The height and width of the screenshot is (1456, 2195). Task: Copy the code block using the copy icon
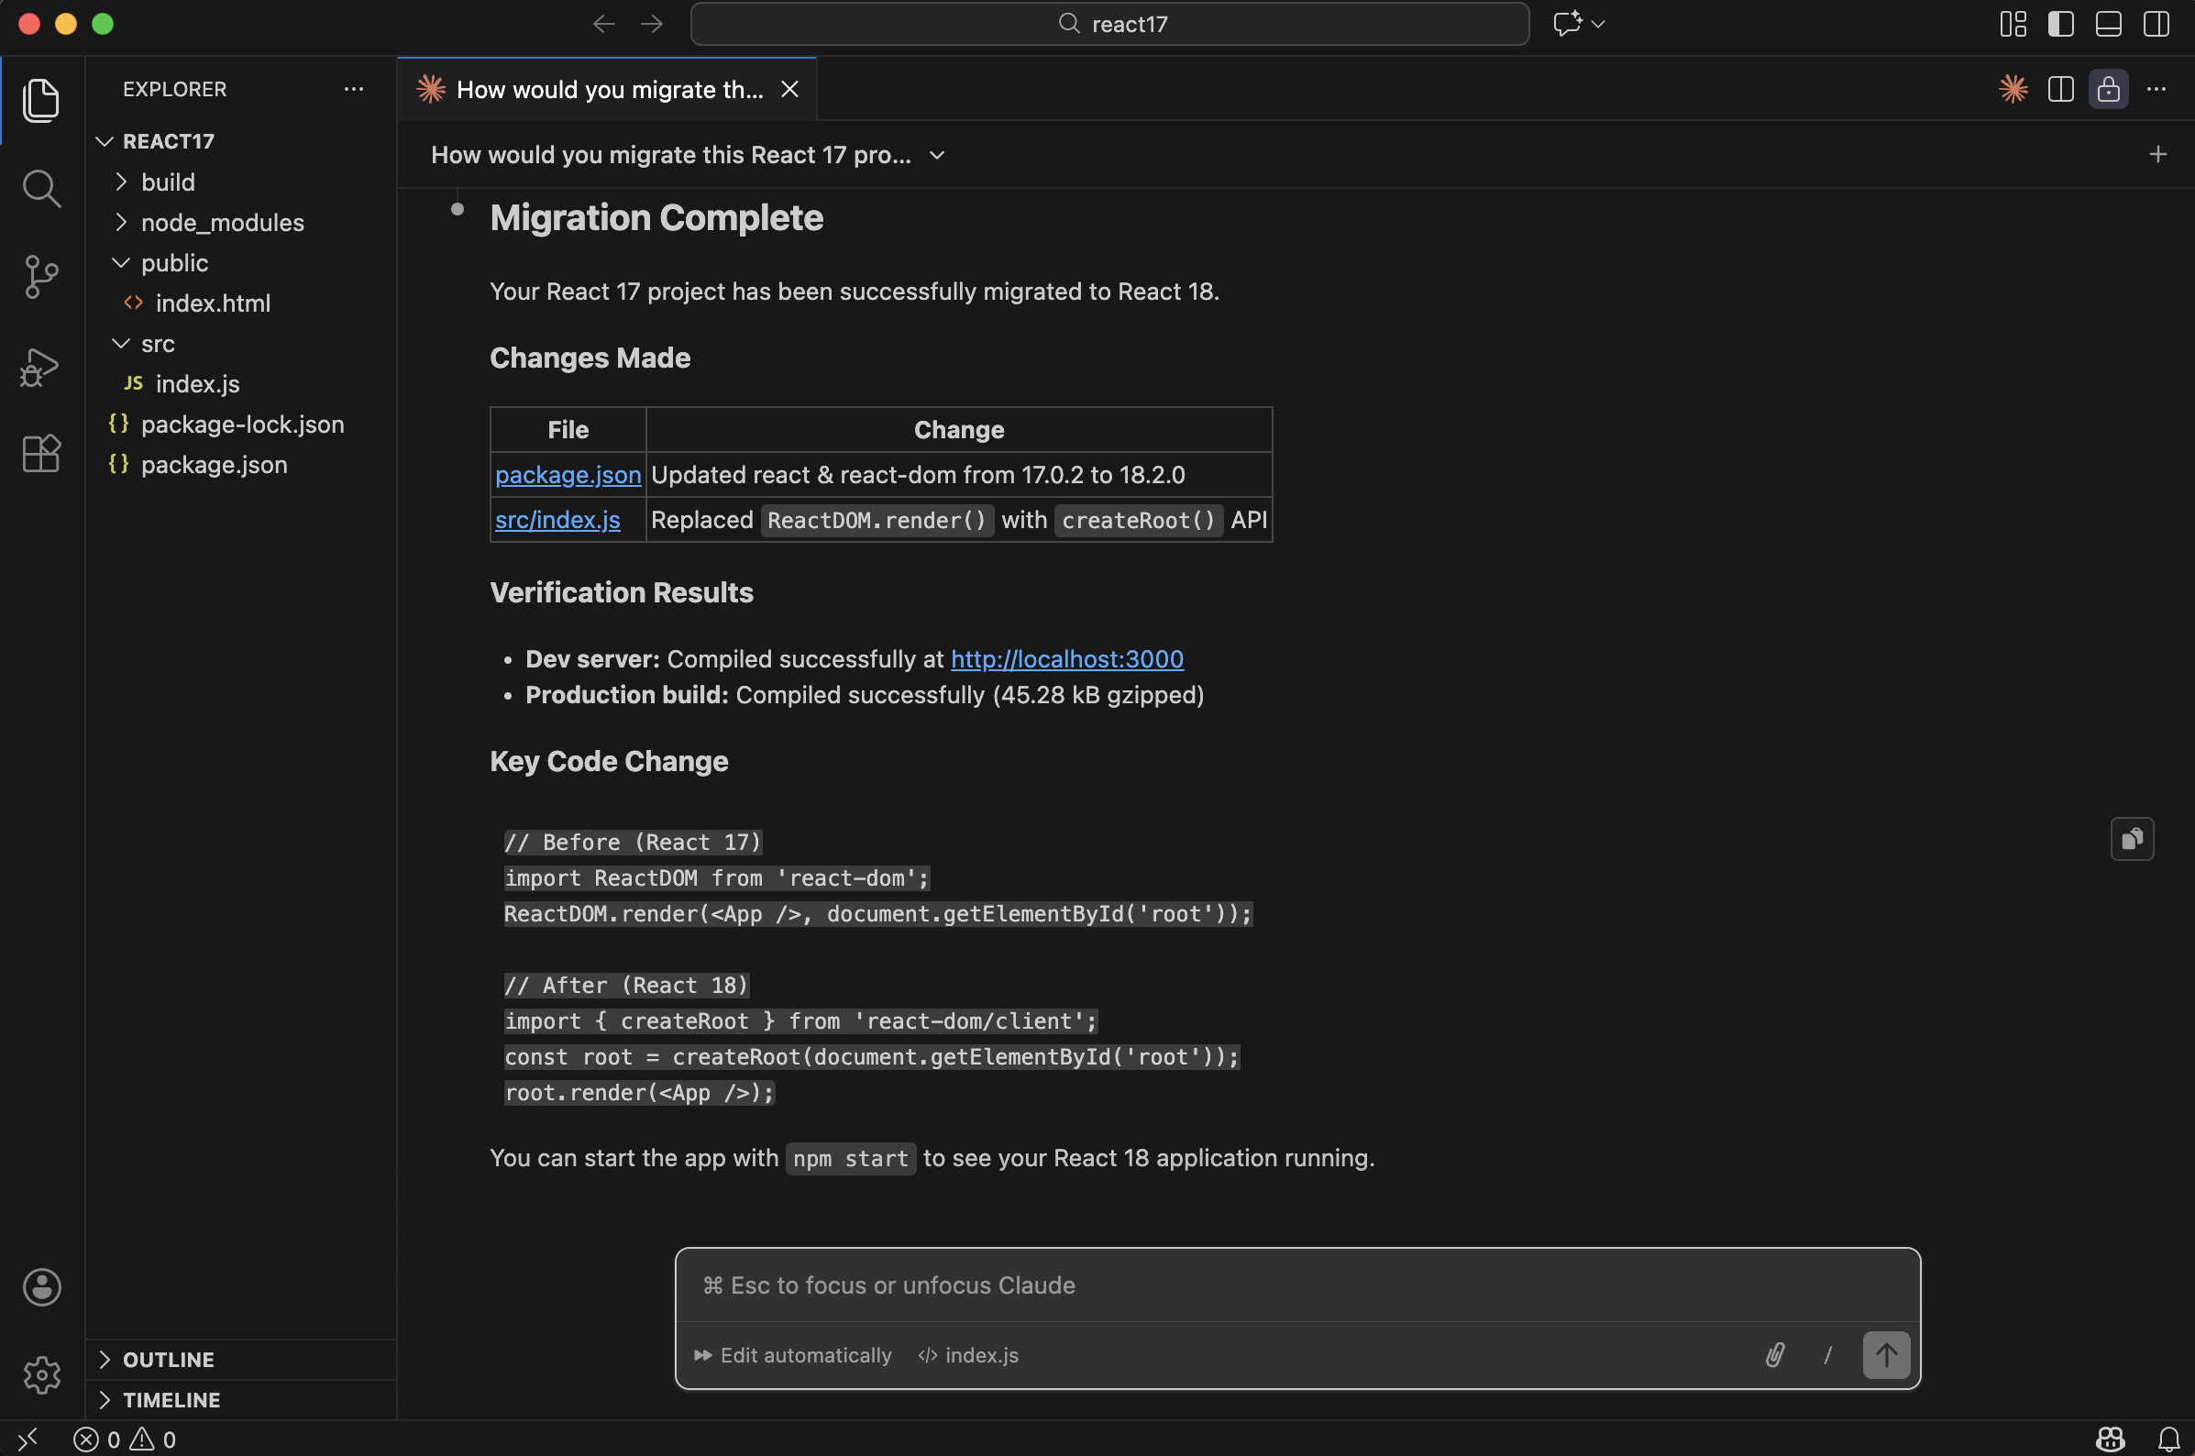2132,839
